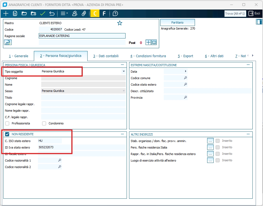Viewport: 263px width, 206px height.
Task: Click the users group toolbar icon
Action: tap(75, 14)
